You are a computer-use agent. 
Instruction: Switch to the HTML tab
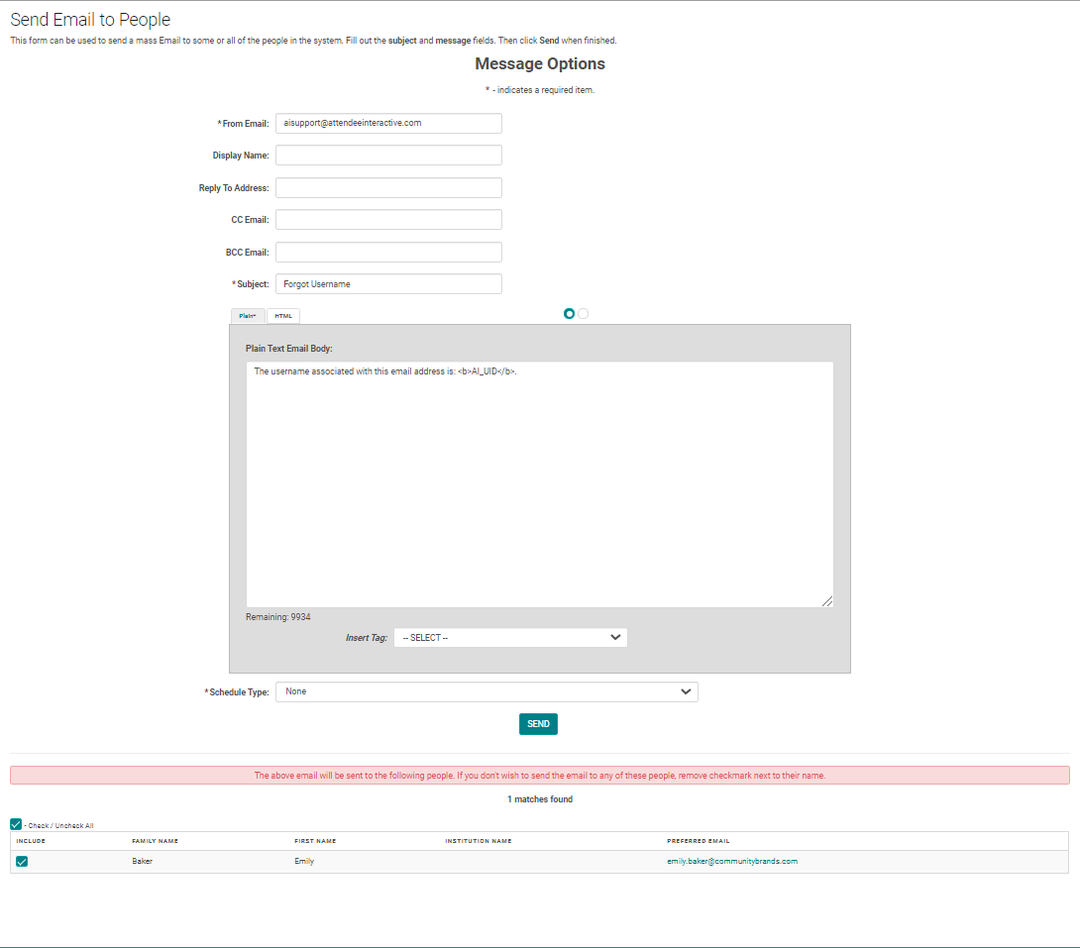click(x=283, y=316)
